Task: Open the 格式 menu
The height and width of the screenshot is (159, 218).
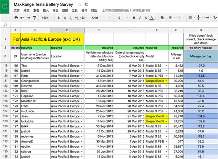Action: 55,11
